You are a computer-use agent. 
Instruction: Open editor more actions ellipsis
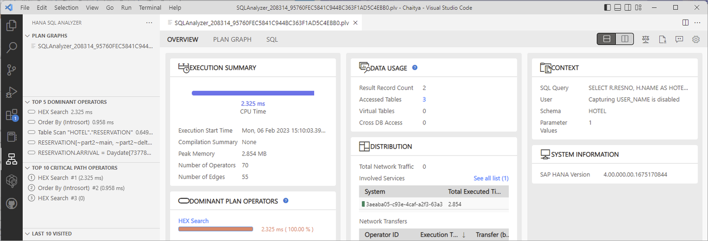[697, 23]
